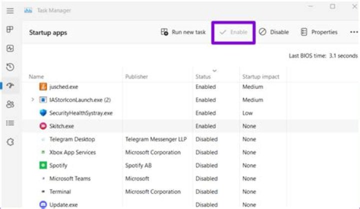
Task: Click Microsoft Corporation in Terminal row
Action: click(x=153, y=191)
